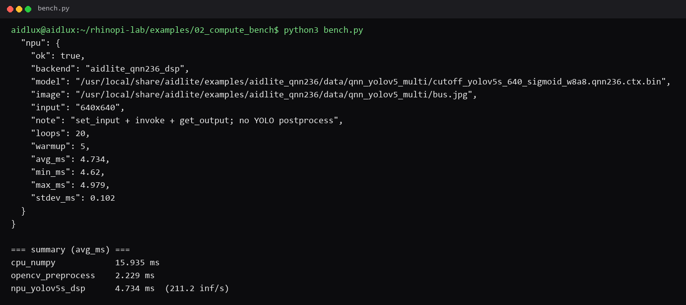Click the '"stdev_ms": 0.102' line
The image size is (686, 305).
coord(73,198)
